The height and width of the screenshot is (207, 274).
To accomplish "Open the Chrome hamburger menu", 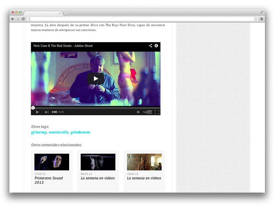I will pos(262,19).
